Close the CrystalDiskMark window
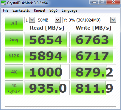Screen dimensions: 121x110 (x=113, y=2)
